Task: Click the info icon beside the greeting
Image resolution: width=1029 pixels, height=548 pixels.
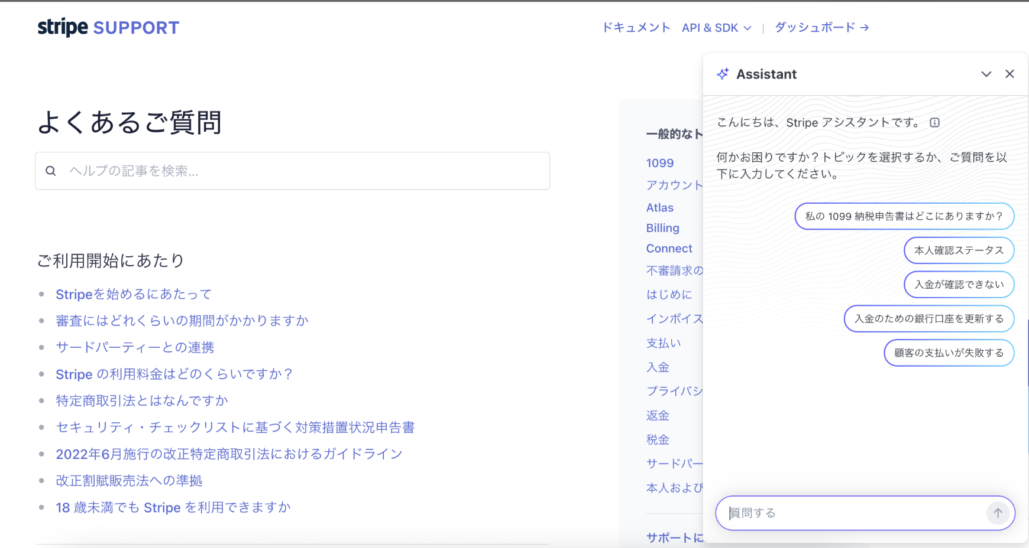Action: click(934, 123)
